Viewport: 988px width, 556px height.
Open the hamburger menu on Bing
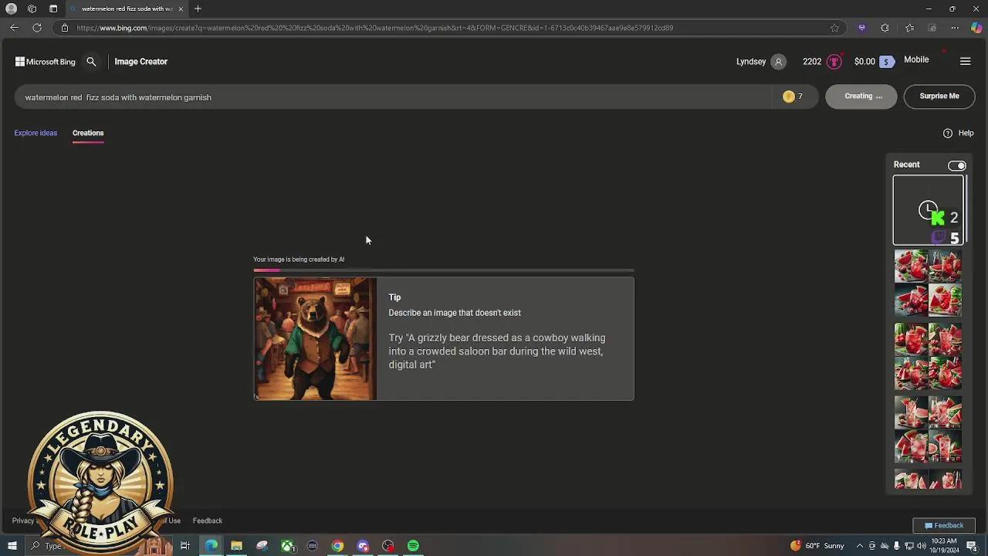pos(965,62)
